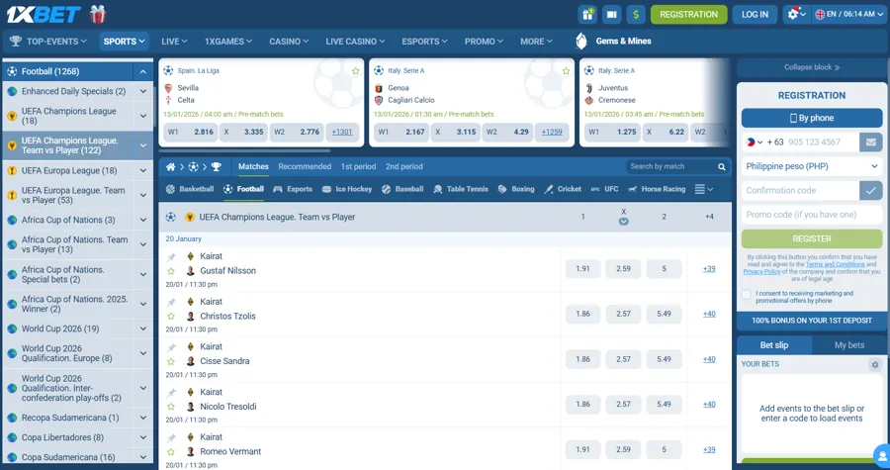Click the mobile app icon in the header
This screenshot has width=890, height=470.
(612, 14)
